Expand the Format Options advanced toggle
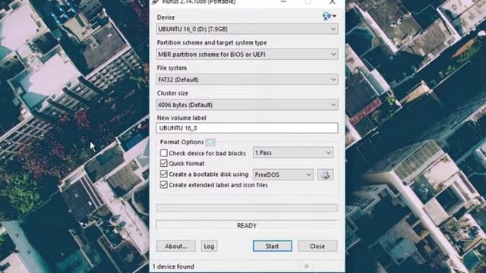This screenshot has height=273, width=486. (x=210, y=142)
